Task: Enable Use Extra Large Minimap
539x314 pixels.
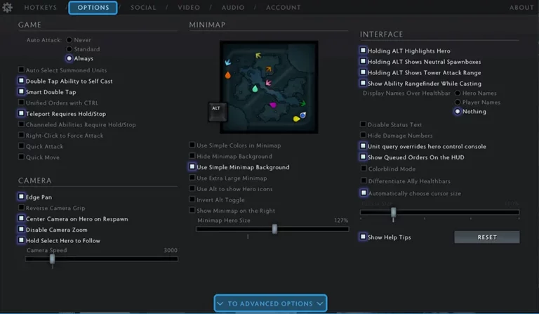Action: point(192,178)
